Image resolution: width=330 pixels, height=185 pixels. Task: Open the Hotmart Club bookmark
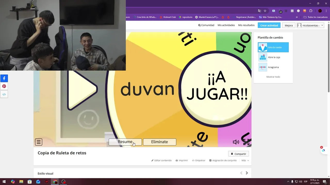pyautogui.click(x=168, y=17)
